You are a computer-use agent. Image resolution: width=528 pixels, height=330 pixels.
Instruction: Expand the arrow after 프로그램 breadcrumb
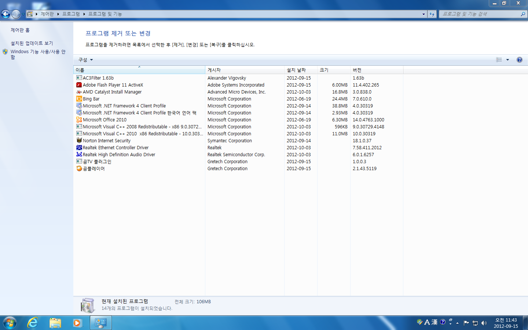pyautogui.click(x=84, y=14)
